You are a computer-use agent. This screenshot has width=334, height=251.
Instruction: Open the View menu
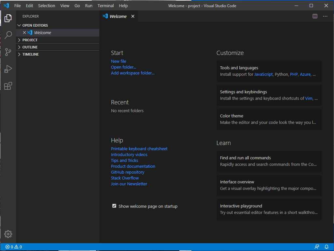(65, 6)
